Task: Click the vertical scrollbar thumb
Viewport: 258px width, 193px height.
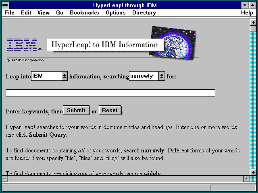Action: 253,29
